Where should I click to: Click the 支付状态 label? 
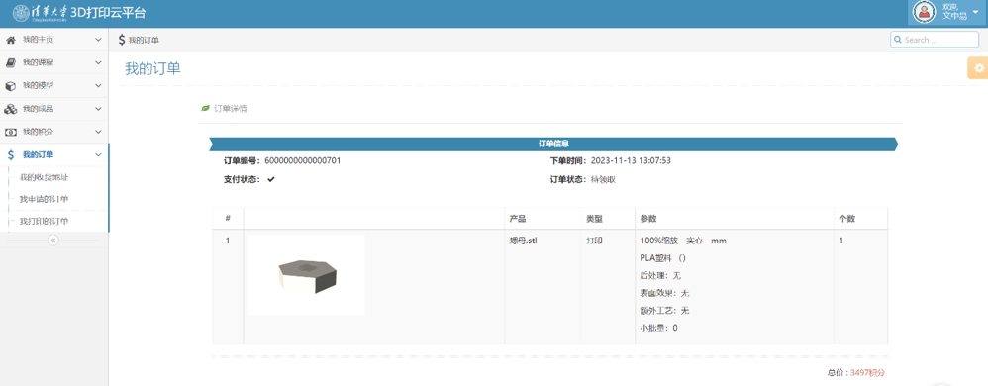pos(242,179)
